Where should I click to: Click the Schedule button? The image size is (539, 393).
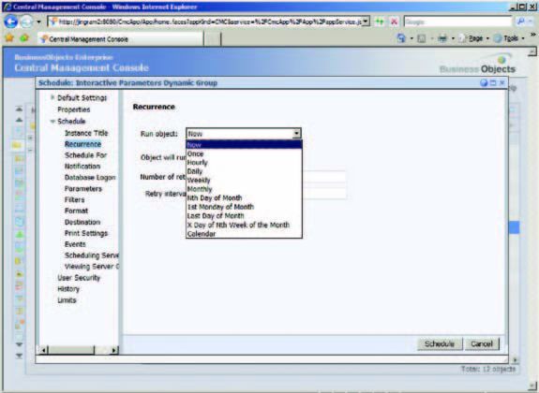440,344
